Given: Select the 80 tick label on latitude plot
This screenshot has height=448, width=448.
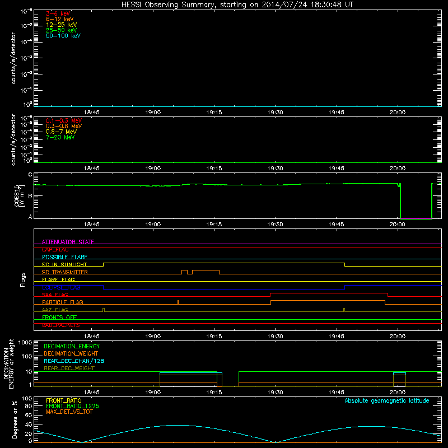Looking at the screenshot, I should 29,406.
